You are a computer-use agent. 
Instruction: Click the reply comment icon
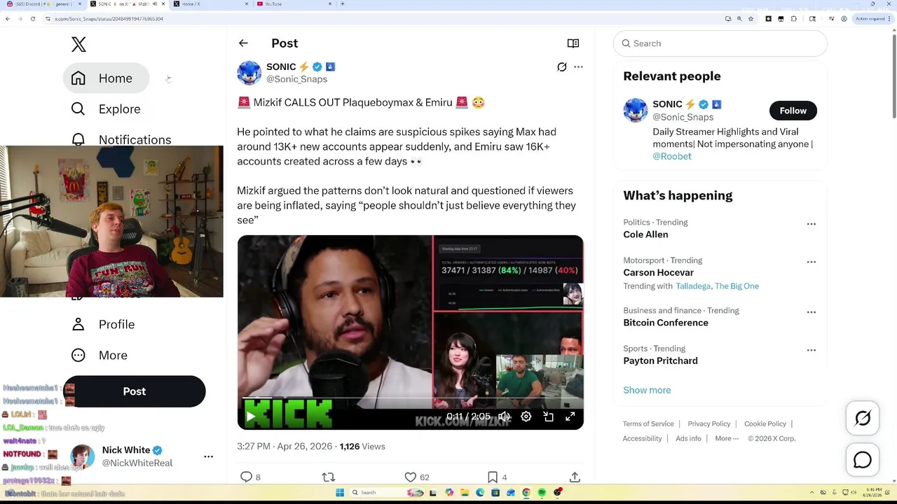tap(246, 477)
